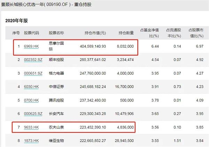Select stock name 思摩尔国际
This screenshot has height=147, width=209.
(56, 46)
